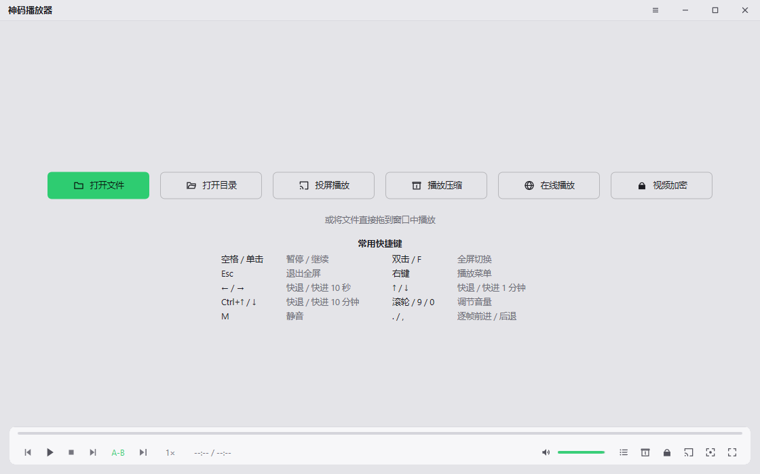
Task: Click the 静音 description
Action: tap(294, 316)
